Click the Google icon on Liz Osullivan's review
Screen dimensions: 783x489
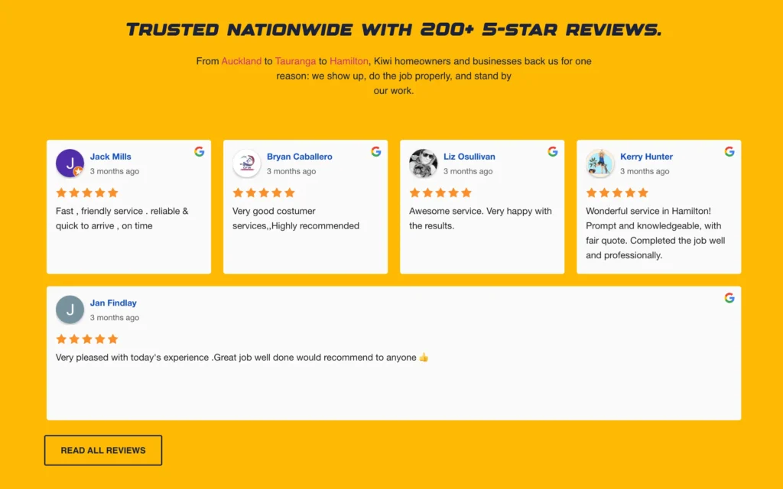tap(552, 152)
